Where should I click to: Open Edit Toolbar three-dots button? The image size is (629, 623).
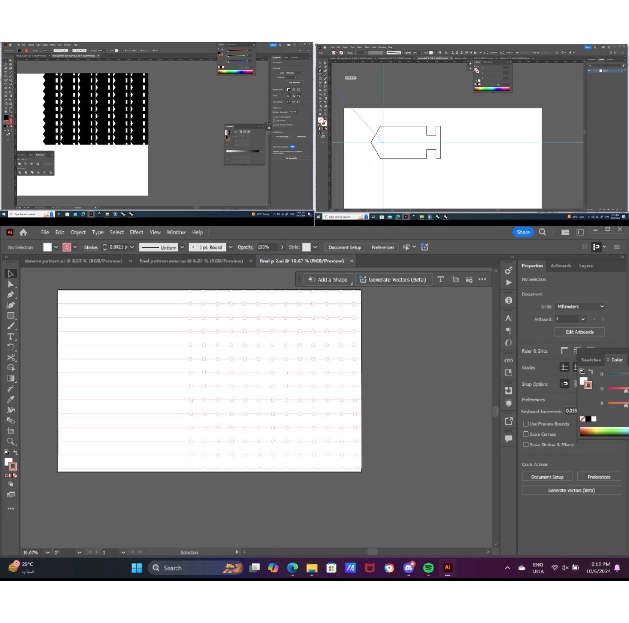pos(10,509)
